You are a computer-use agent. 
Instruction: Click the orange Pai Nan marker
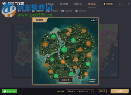point(63,62)
